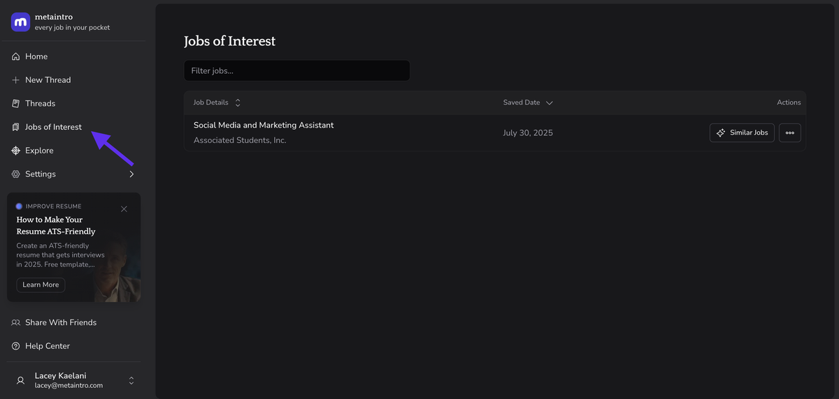Click the New Thread plus icon
Screen dimensions: 839x399
tap(16, 80)
